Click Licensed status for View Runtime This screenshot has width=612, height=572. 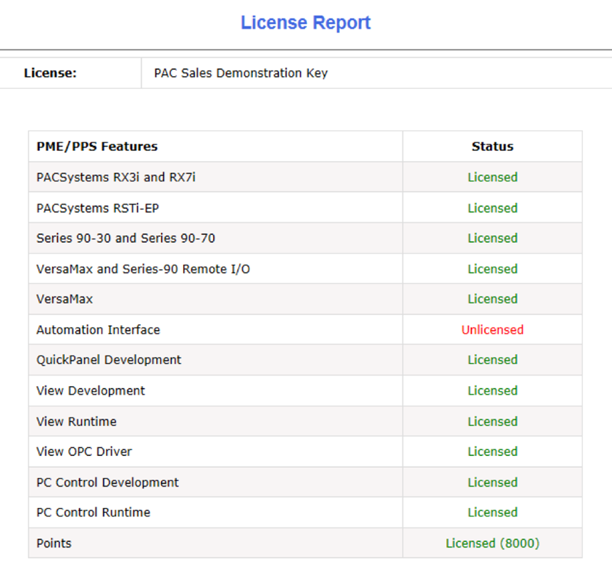[492, 422]
